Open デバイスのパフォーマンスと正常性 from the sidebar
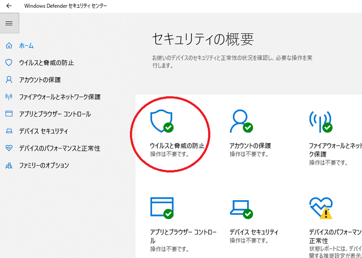 point(60,148)
